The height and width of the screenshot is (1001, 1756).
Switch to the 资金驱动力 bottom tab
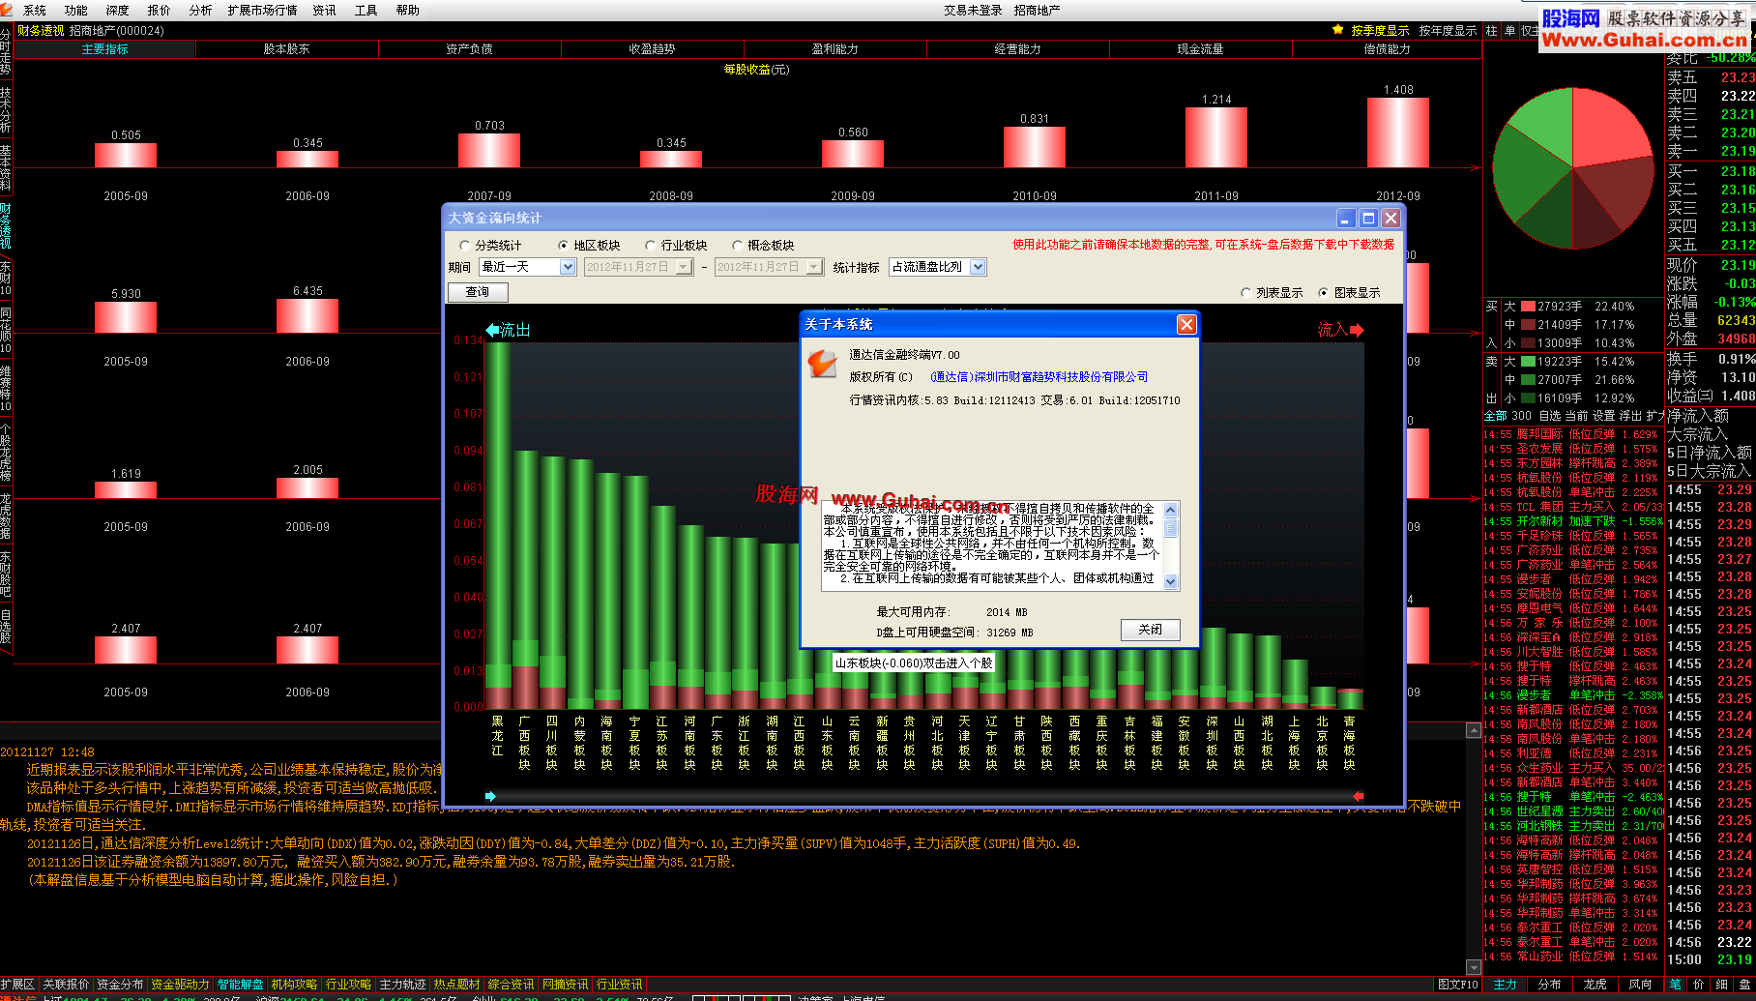[x=180, y=985]
